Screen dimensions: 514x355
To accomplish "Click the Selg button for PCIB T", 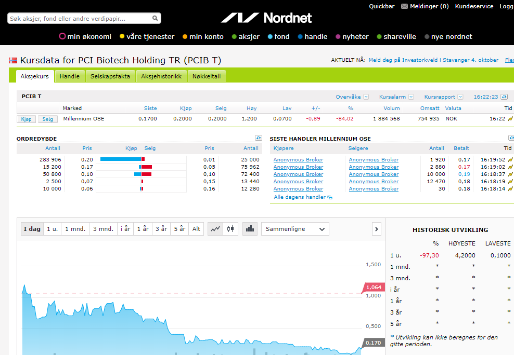I will coord(47,119).
